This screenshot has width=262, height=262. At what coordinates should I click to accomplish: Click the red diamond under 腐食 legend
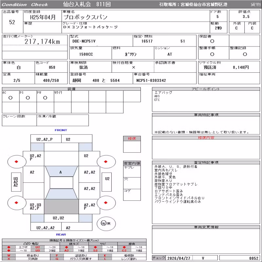click(x=124, y=247)
